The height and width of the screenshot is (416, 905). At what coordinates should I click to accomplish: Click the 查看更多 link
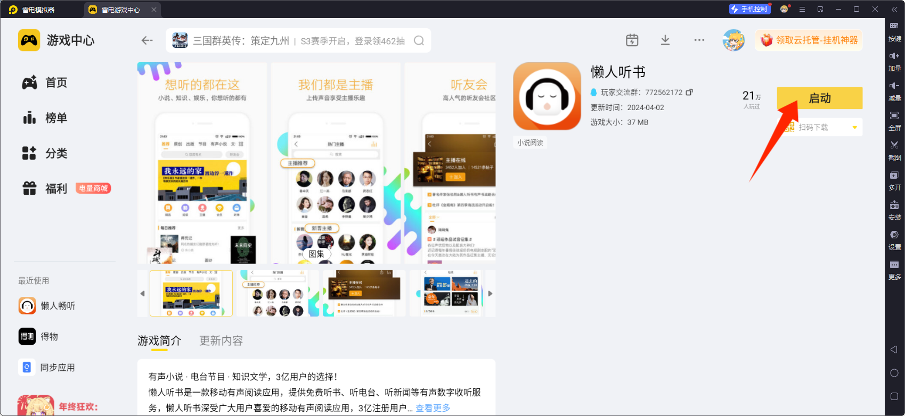pos(433,408)
